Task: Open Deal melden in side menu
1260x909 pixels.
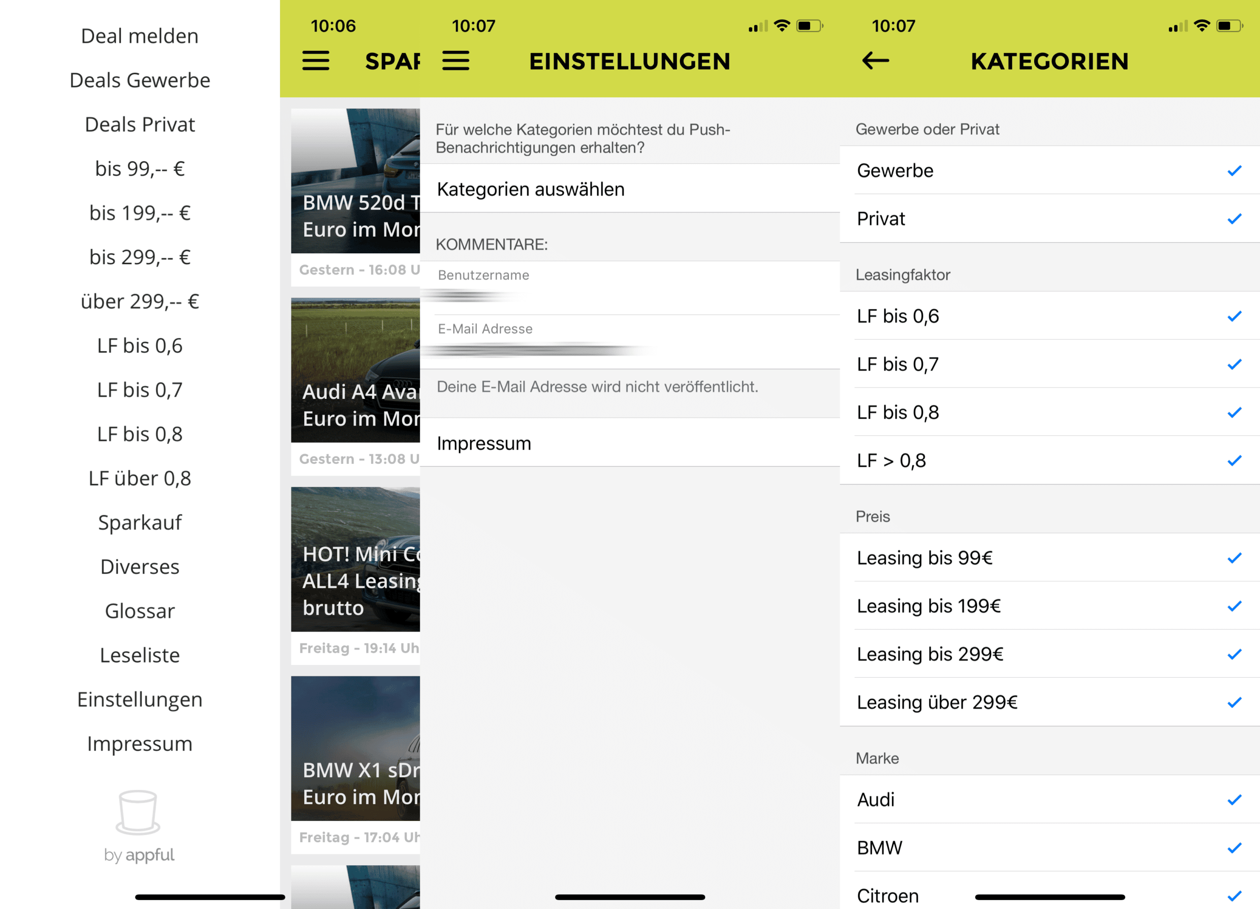Action: point(140,36)
